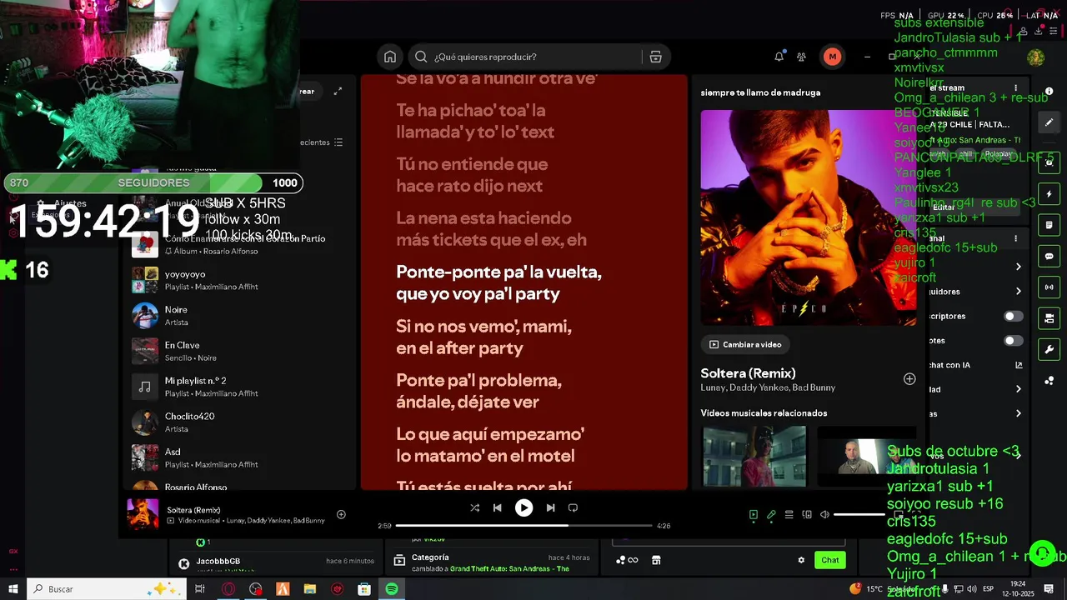
Task: Open the wrench tools icon in Kick sidebar
Action: pos(1049,349)
